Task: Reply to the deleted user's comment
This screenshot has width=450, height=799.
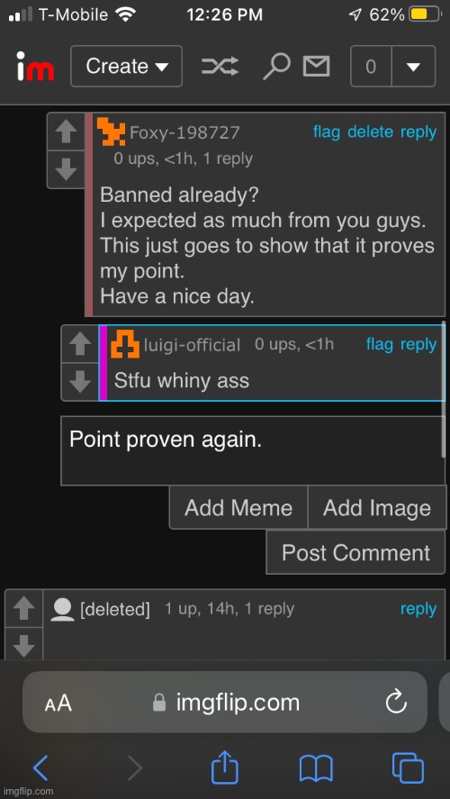Action: pyautogui.click(x=418, y=609)
